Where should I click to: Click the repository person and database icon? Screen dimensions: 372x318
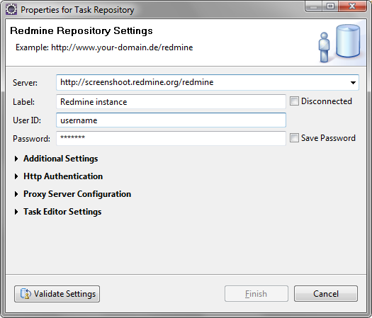[339, 44]
